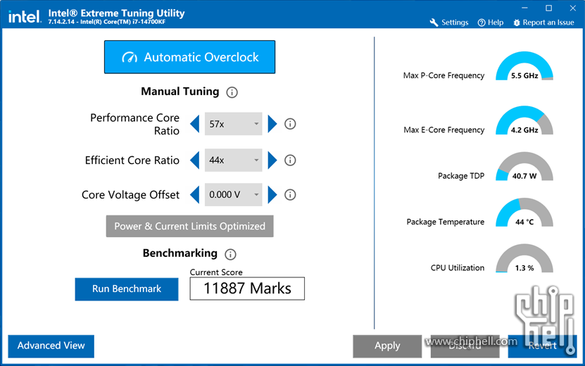Click the Revert button
The width and height of the screenshot is (585, 366).
pyautogui.click(x=542, y=346)
